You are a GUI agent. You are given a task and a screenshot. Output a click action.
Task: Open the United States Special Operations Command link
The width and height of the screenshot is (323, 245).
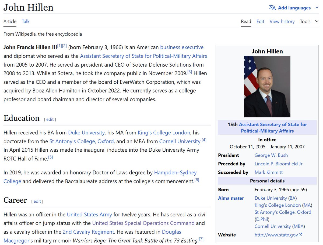[143, 223]
